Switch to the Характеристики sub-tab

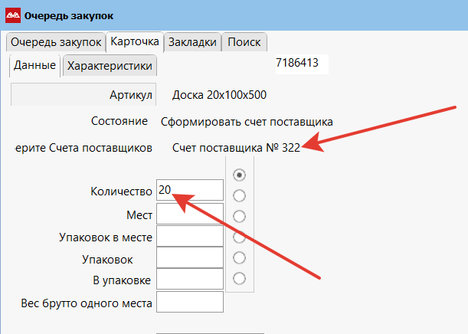(110, 66)
